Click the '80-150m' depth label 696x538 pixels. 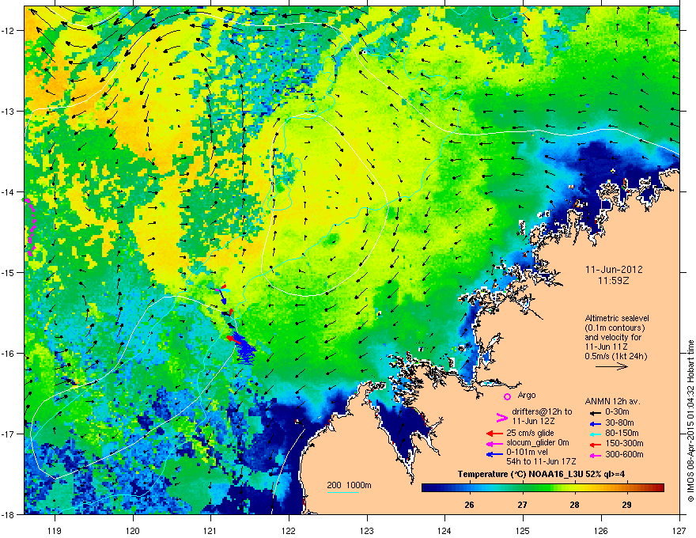[x=622, y=433]
